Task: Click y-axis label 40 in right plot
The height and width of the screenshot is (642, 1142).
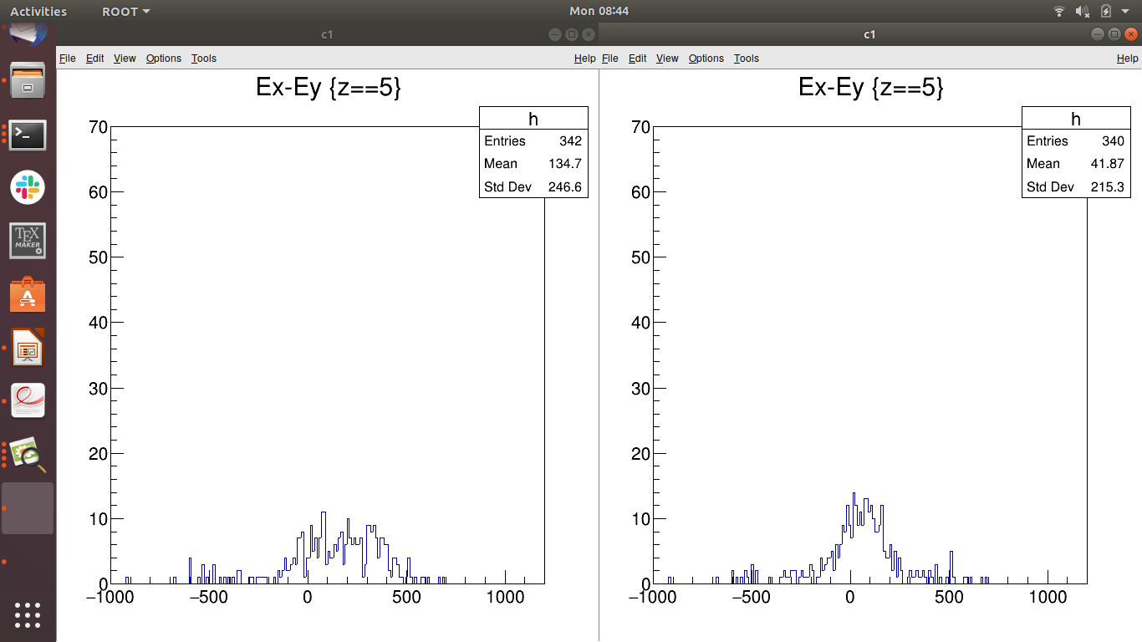Action: (x=640, y=323)
